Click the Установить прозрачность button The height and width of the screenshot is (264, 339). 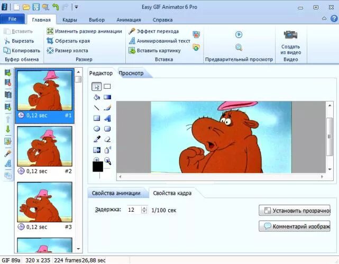pyautogui.click(x=295, y=210)
